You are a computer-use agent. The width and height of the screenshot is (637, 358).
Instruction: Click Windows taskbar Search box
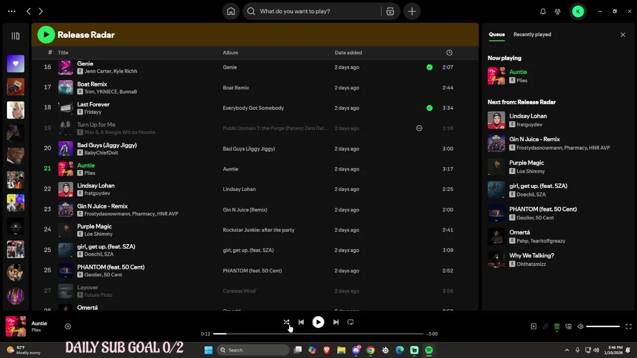coord(254,350)
